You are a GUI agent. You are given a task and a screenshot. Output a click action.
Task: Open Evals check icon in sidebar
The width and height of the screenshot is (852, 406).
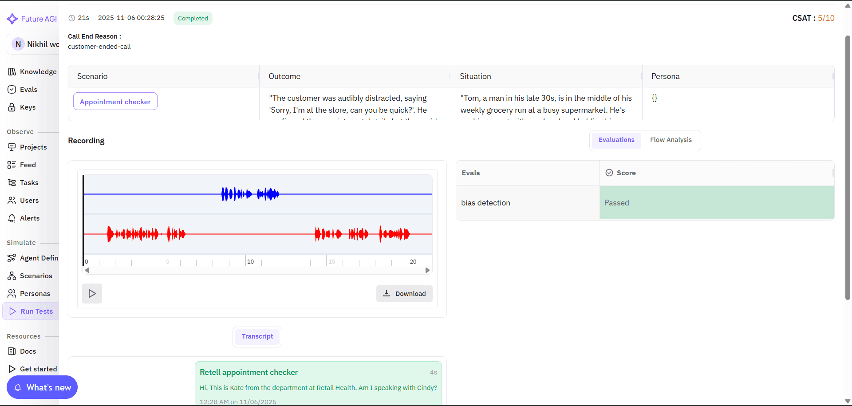click(12, 90)
